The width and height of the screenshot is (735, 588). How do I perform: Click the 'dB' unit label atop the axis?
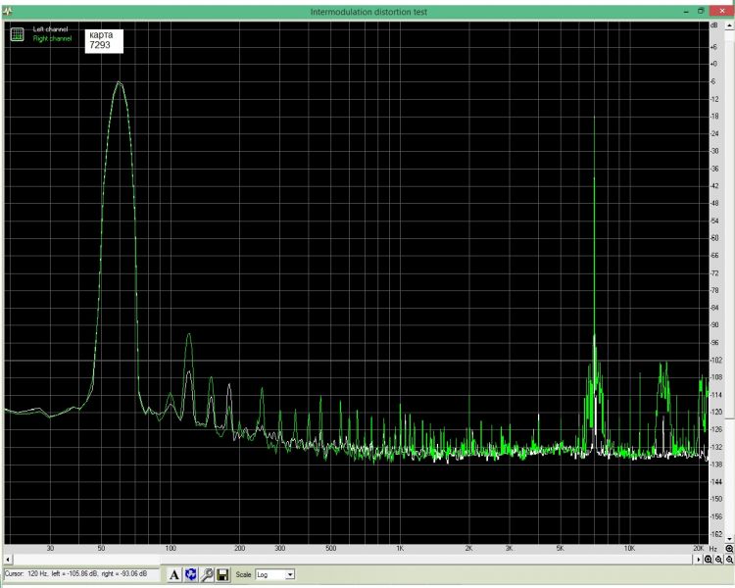tap(714, 25)
